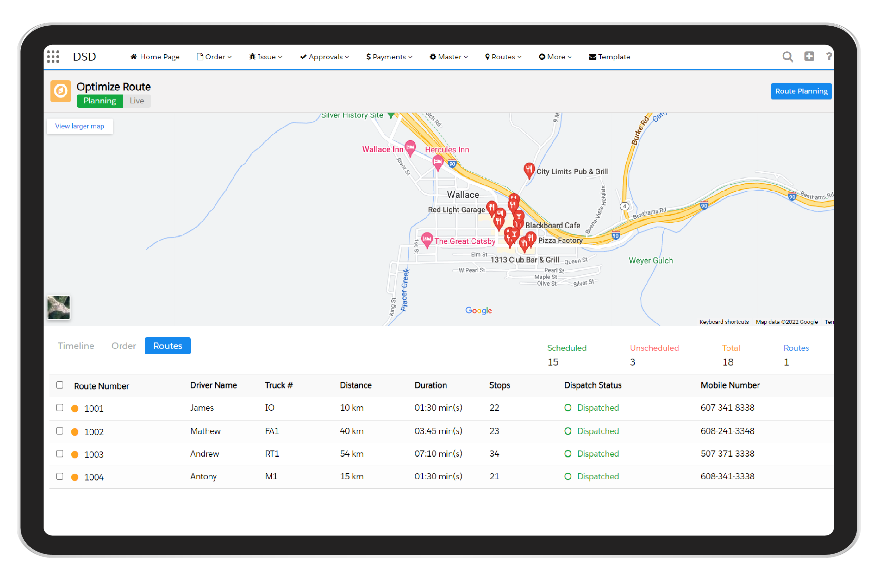The width and height of the screenshot is (874, 571).
Task: Switch to Planning mode toggle
Action: click(x=100, y=100)
